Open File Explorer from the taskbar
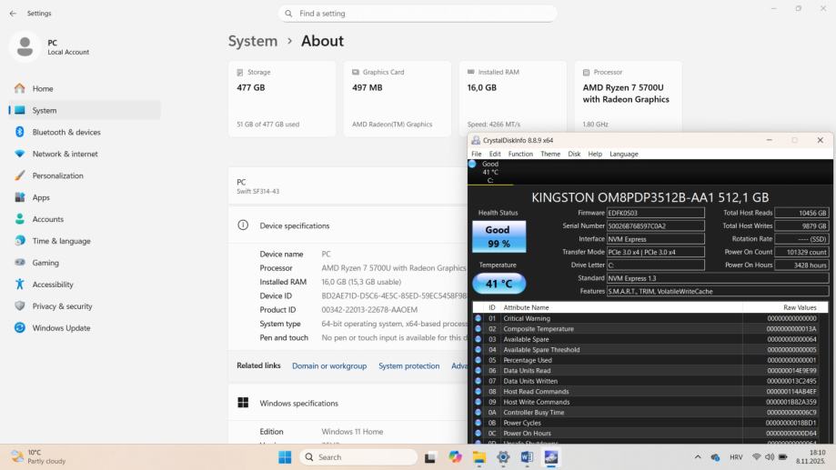Viewport: 836px width, 470px height. (x=478, y=457)
